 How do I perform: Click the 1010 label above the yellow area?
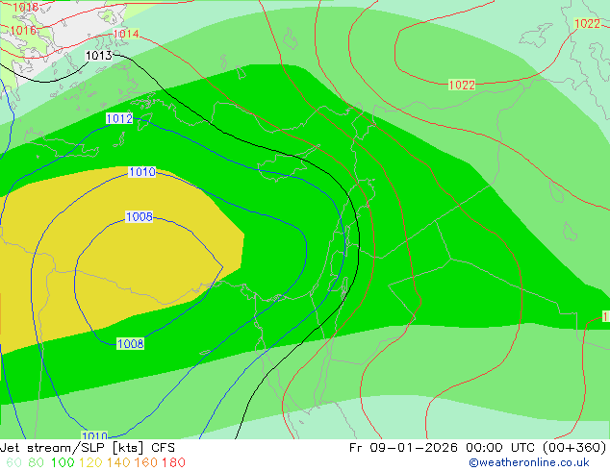click(x=142, y=172)
